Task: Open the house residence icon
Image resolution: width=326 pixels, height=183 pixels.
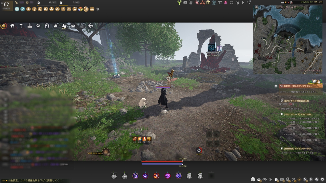Action: (12, 26)
